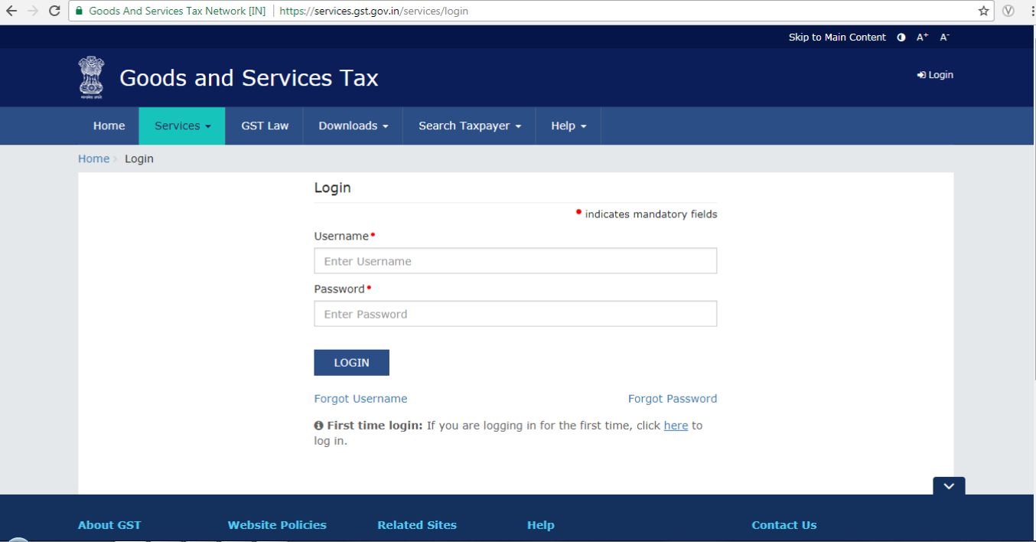The image size is (1036, 542).
Task: Go back with the browser back arrow
Action: [x=11, y=11]
